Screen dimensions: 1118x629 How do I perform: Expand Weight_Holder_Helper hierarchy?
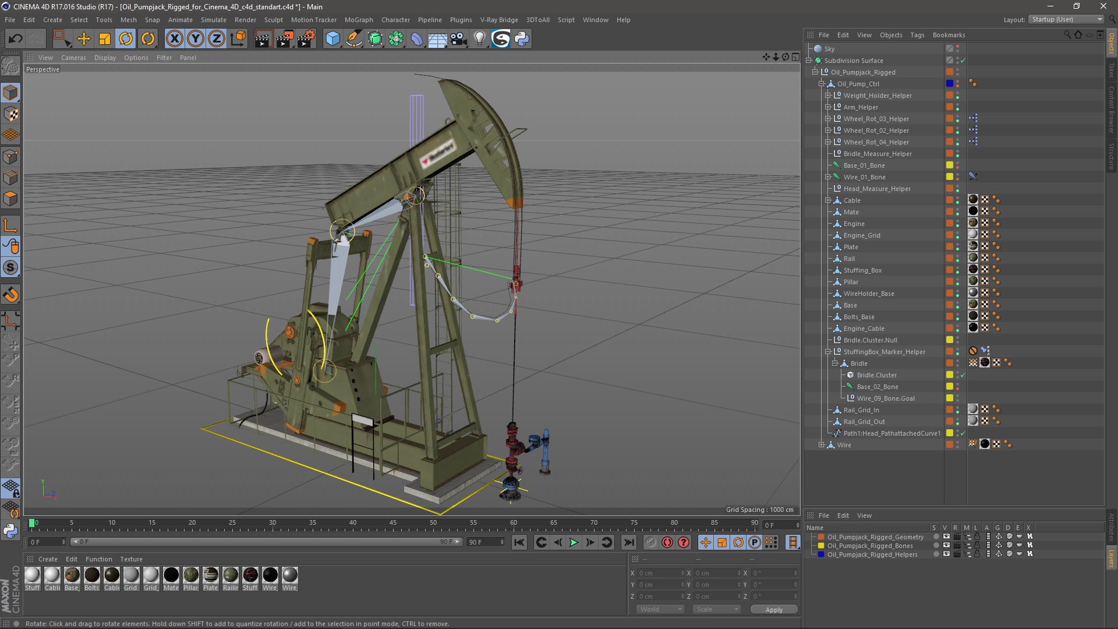click(x=827, y=96)
